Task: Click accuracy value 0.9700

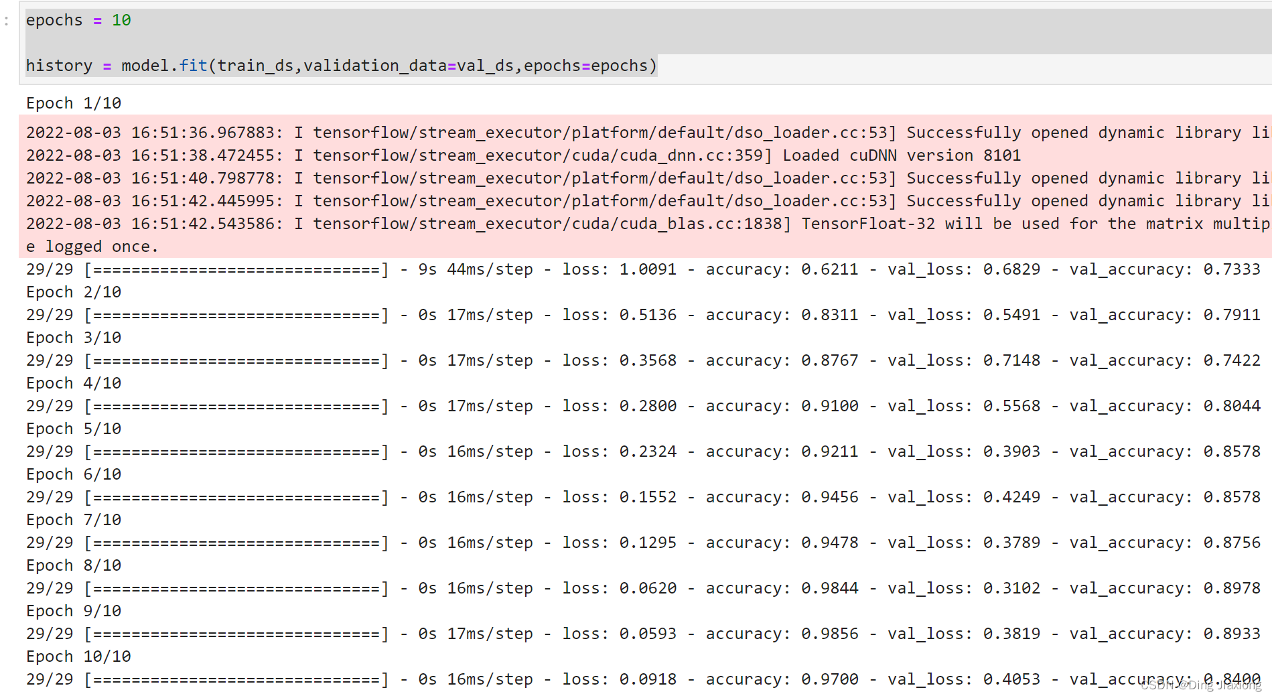Action: 830,679
